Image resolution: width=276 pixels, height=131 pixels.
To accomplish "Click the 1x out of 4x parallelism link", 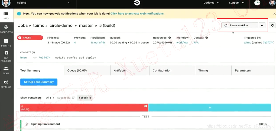I will point(98,42).
